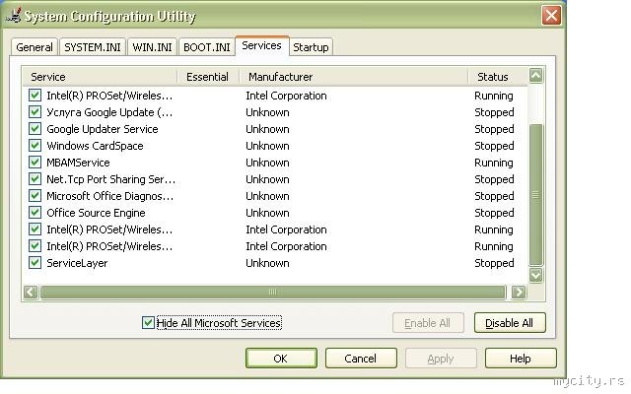Uncheck the MBAMService checkbox
The height and width of the screenshot is (394, 631).
click(x=35, y=162)
